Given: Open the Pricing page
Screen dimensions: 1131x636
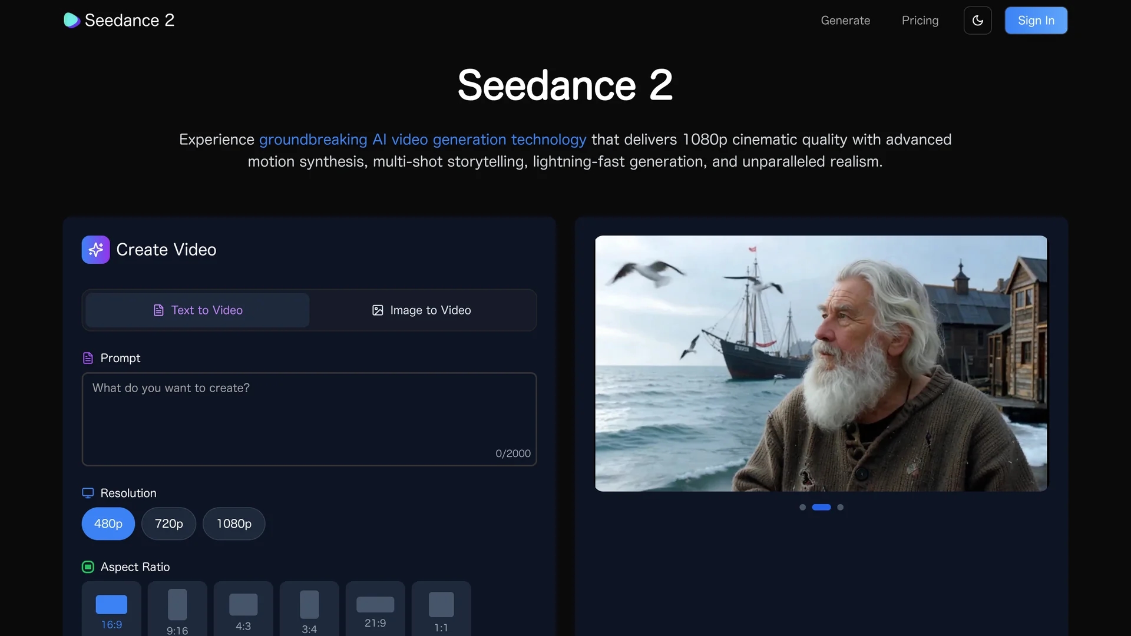Looking at the screenshot, I should click(x=920, y=21).
